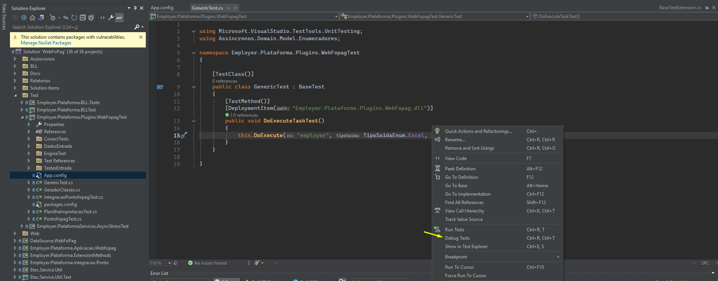The image size is (718, 281).
Task: Click the Sync with Active Document icon
Action: pos(66,18)
